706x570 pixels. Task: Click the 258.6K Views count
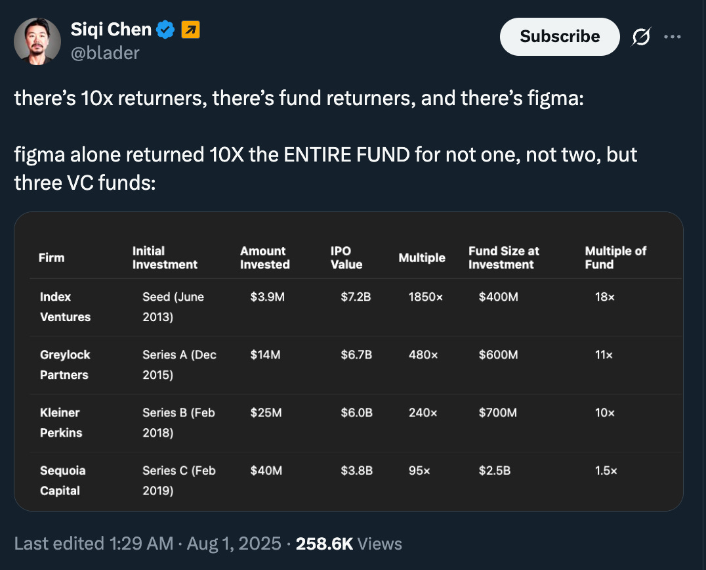pyautogui.click(x=348, y=544)
